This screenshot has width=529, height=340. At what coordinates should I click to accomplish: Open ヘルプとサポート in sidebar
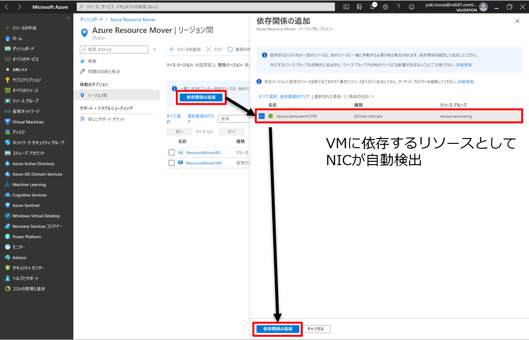(22, 278)
